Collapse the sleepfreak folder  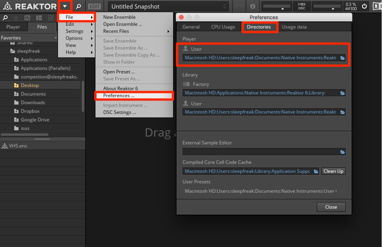pos(13,51)
